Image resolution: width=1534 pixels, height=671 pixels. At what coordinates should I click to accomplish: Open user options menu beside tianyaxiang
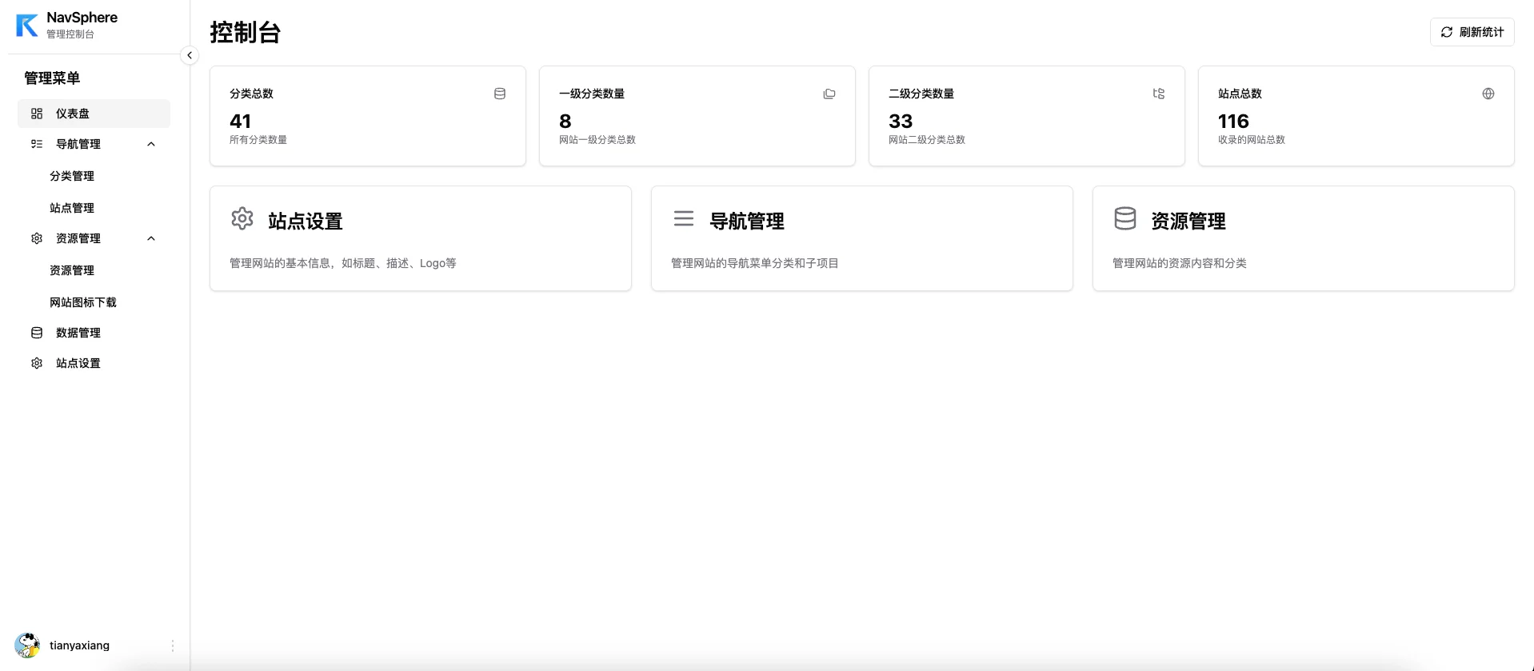(173, 645)
